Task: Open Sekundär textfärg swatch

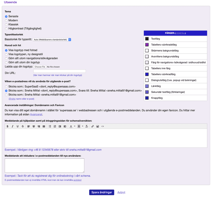Action: [147, 92]
